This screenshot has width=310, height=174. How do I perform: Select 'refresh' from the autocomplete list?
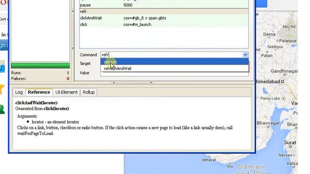174,62
